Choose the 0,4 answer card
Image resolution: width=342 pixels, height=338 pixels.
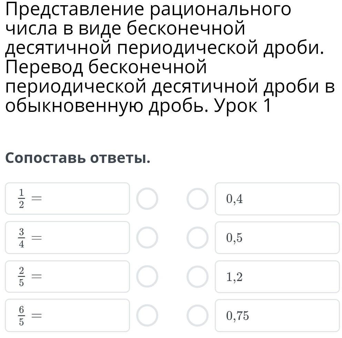coord(277,199)
